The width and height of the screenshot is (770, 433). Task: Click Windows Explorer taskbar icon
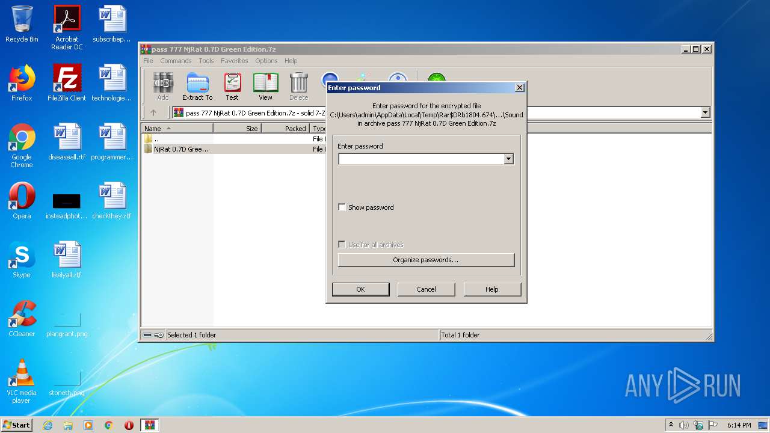[x=68, y=425]
